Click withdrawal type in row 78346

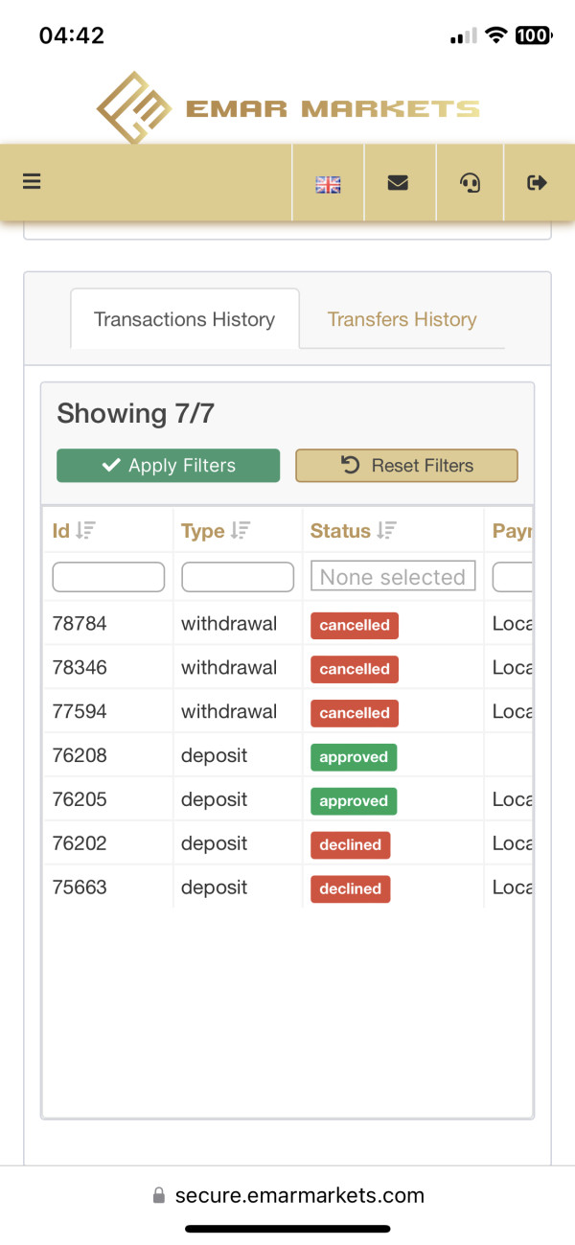(229, 668)
